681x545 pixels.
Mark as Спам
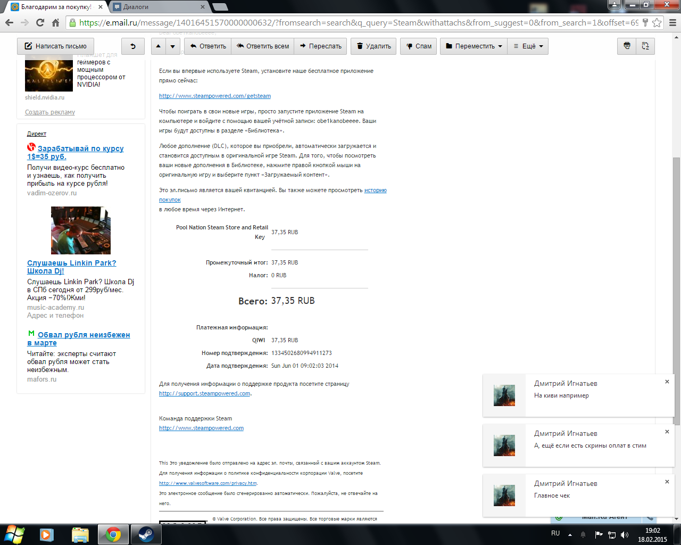point(419,46)
